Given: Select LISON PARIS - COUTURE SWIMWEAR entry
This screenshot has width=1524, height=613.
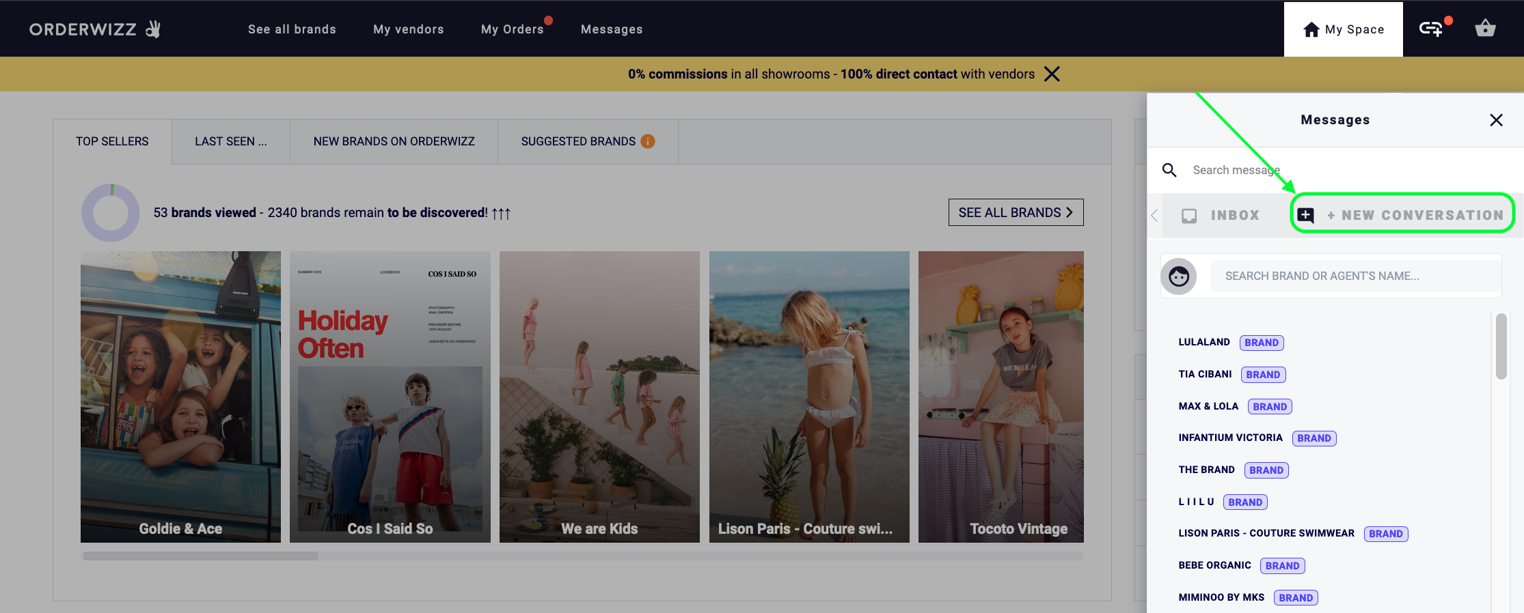Looking at the screenshot, I should 1266,533.
